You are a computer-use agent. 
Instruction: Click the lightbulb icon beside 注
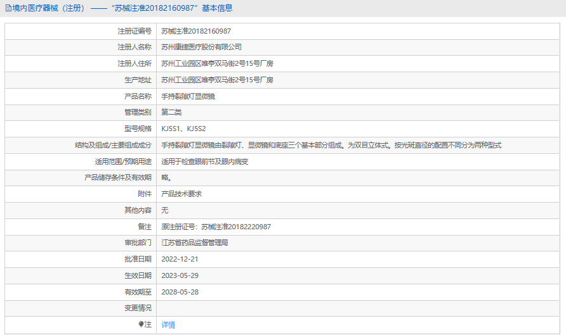click(141, 325)
